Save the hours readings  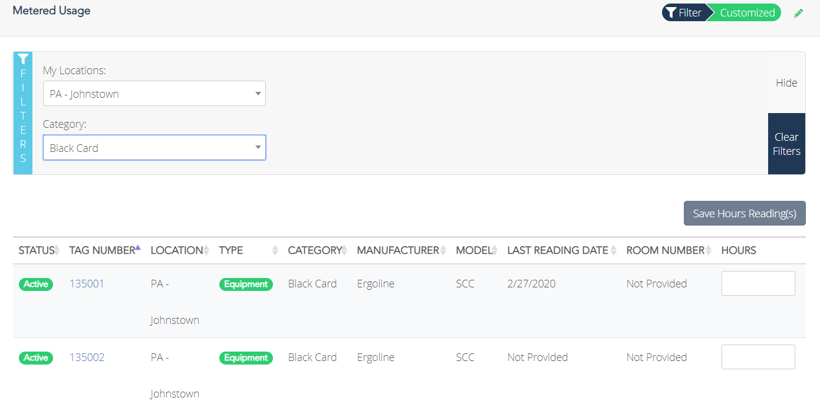click(x=745, y=213)
